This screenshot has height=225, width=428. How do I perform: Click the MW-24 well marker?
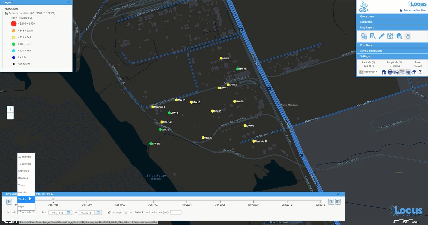click(x=176, y=100)
